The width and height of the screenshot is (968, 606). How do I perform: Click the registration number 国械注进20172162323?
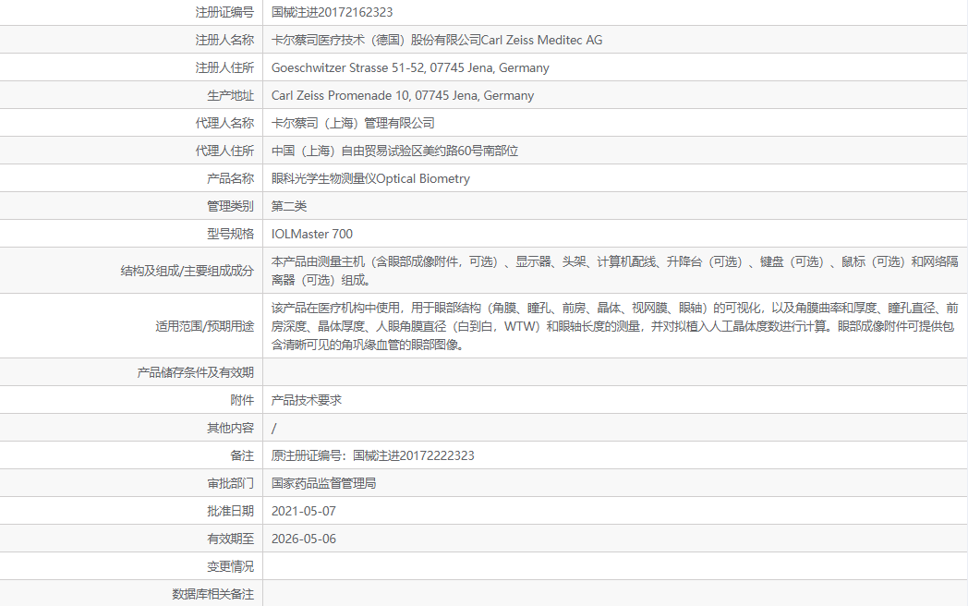tap(332, 12)
